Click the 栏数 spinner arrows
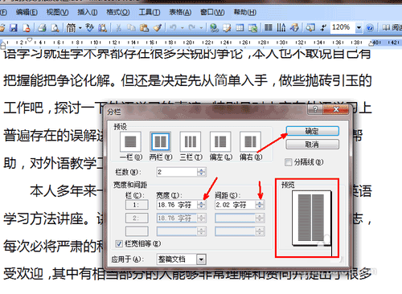The height and width of the screenshot is (294, 402). [x=201, y=172]
